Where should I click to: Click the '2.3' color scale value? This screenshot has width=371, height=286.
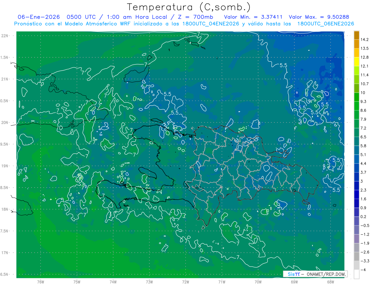(x=363, y=190)
